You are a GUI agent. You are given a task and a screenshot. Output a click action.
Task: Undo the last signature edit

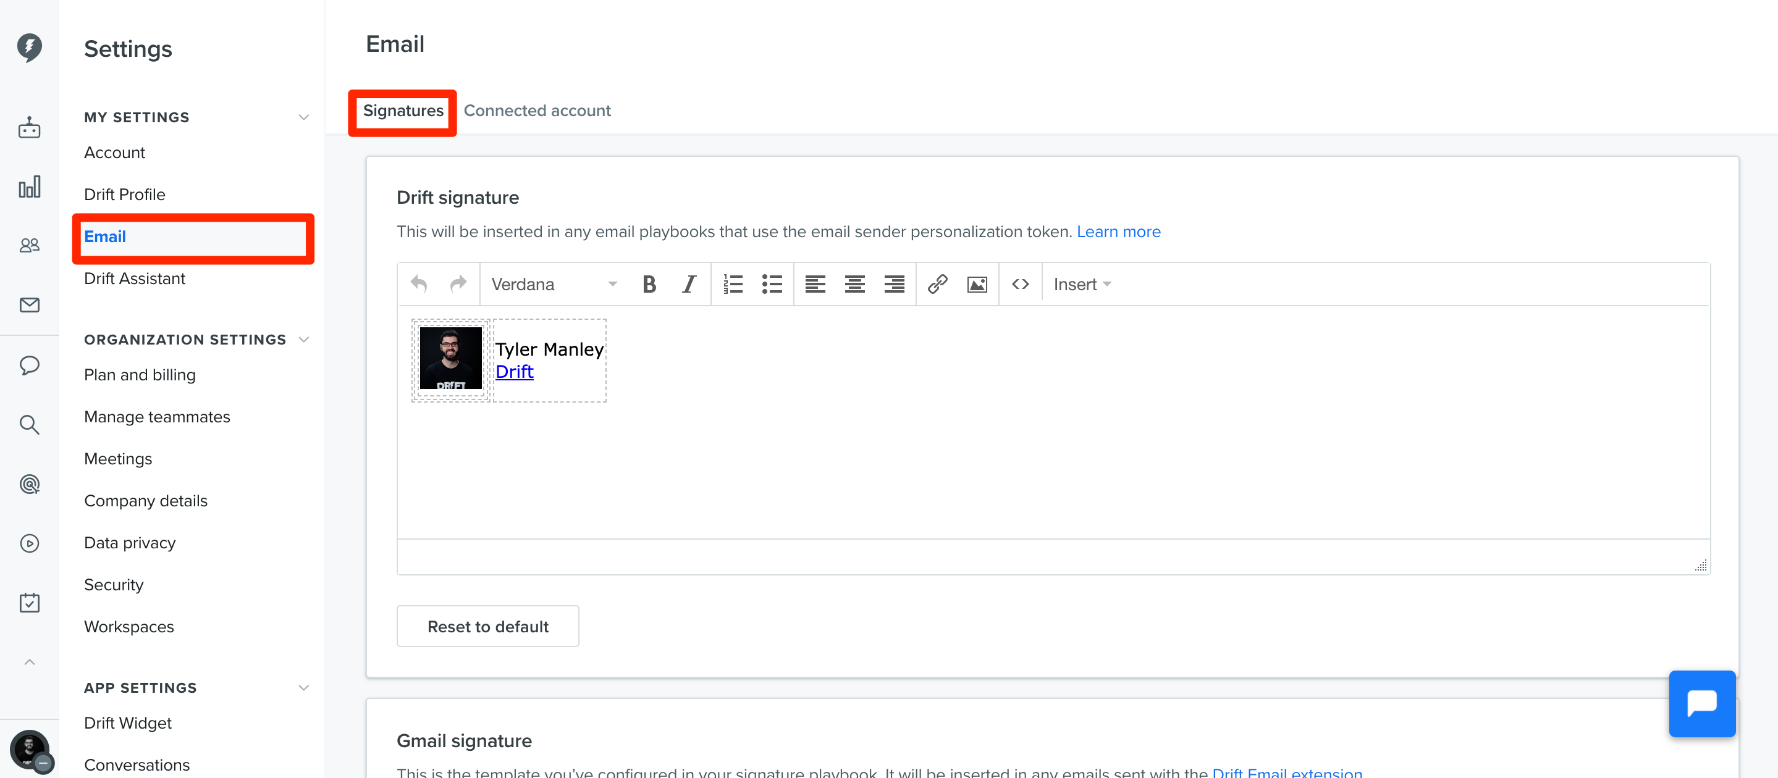(419, 284)
